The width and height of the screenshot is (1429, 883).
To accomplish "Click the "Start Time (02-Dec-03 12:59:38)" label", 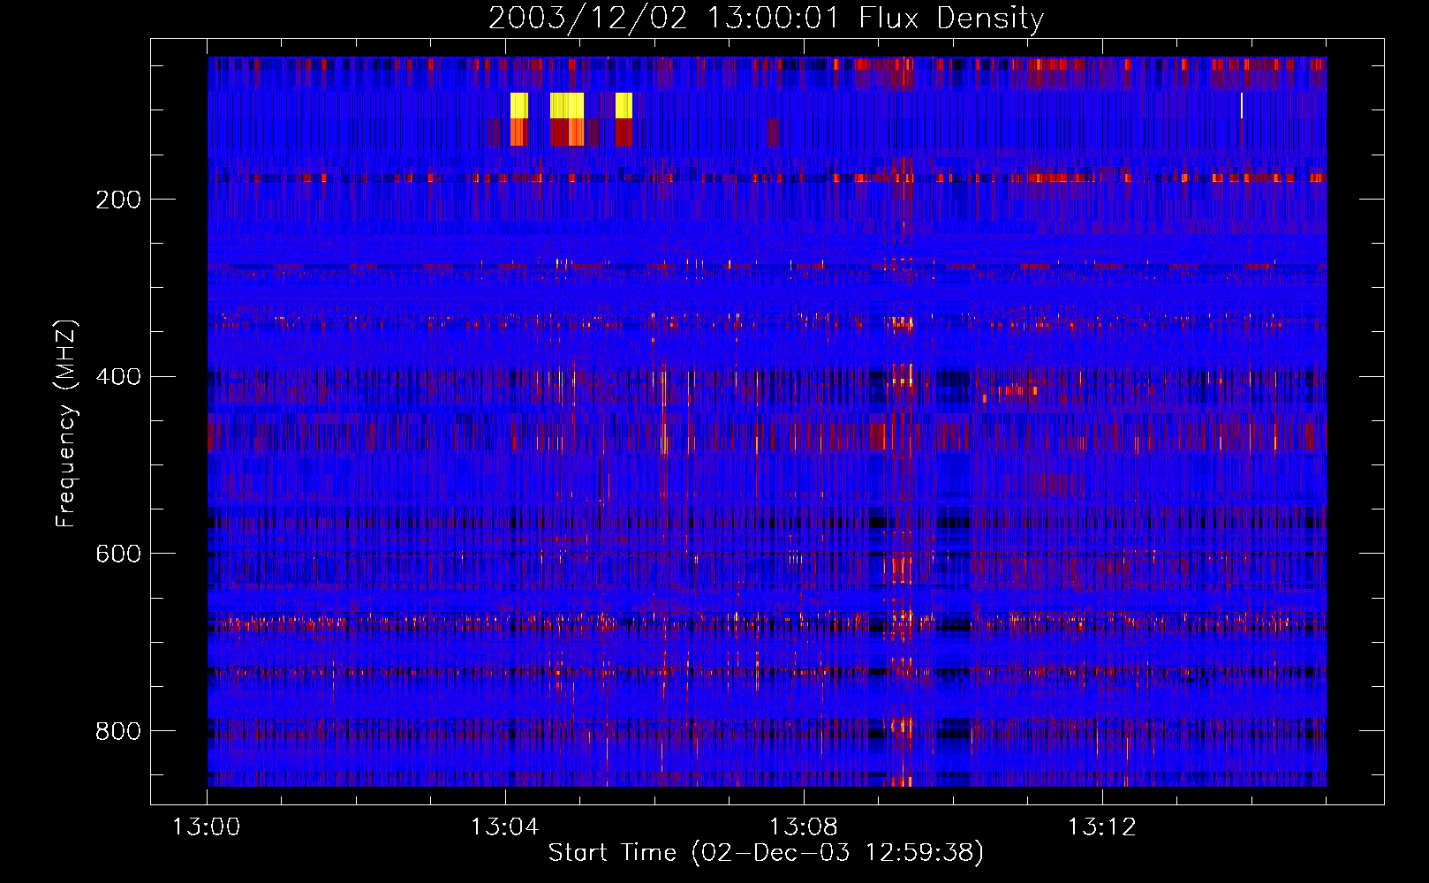I will point(766,853).
